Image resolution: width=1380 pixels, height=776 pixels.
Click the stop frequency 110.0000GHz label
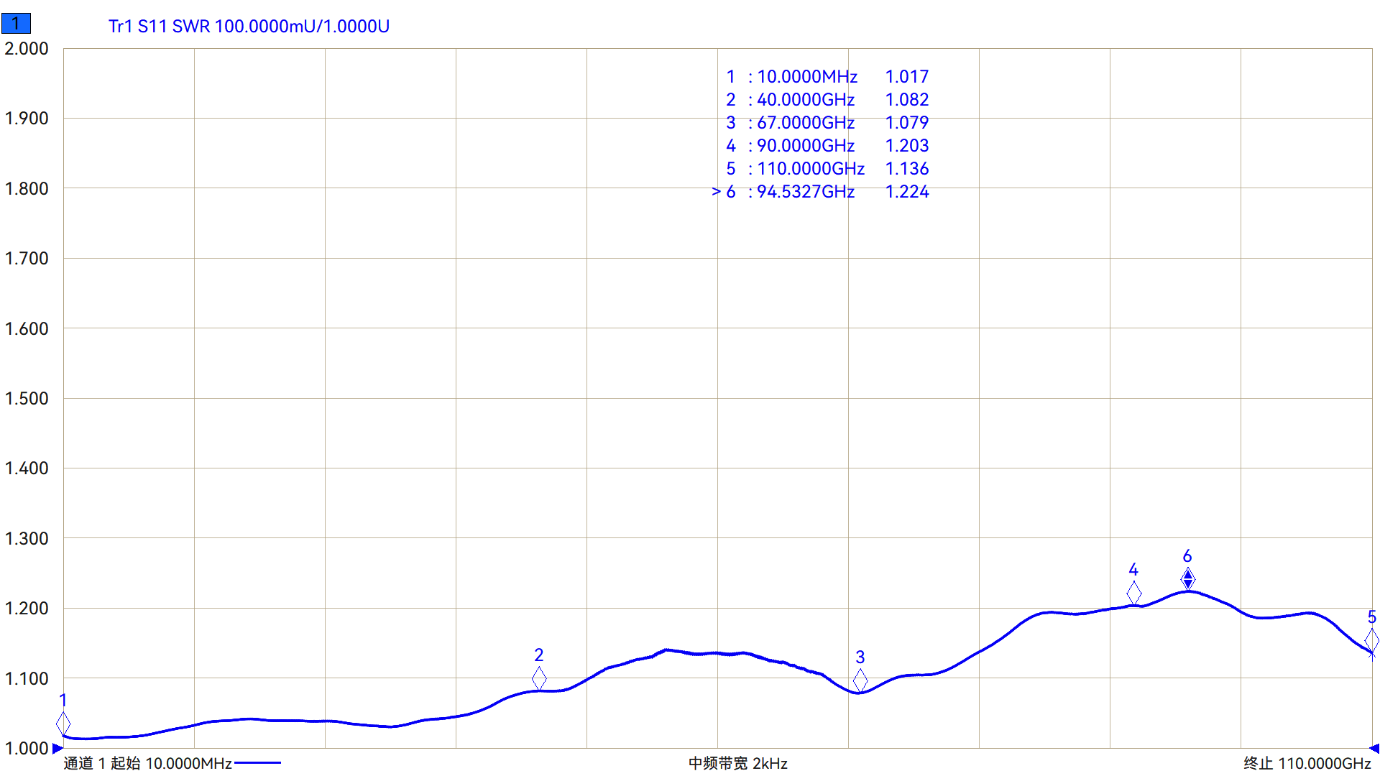[x=1324, y=763]
